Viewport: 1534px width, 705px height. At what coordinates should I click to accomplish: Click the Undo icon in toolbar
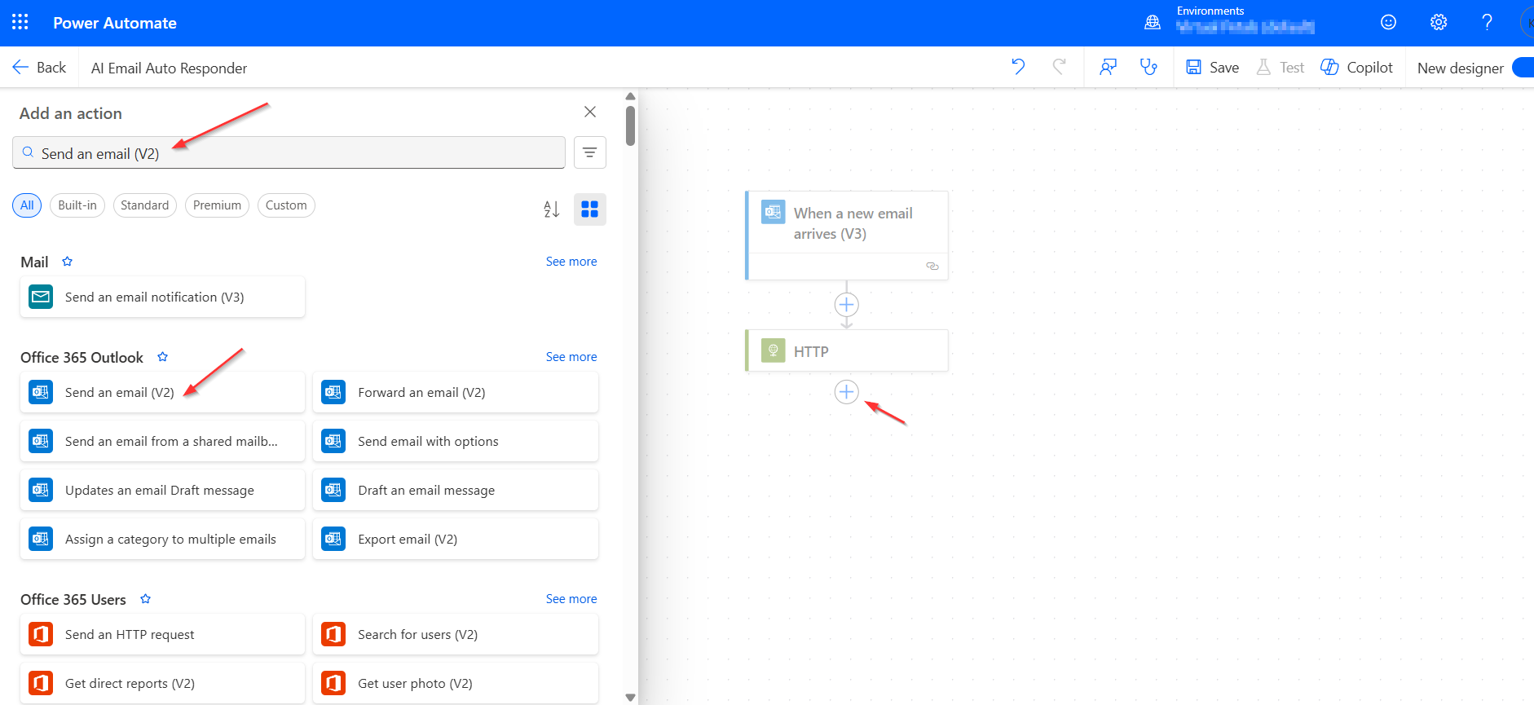coord(1018,67)
